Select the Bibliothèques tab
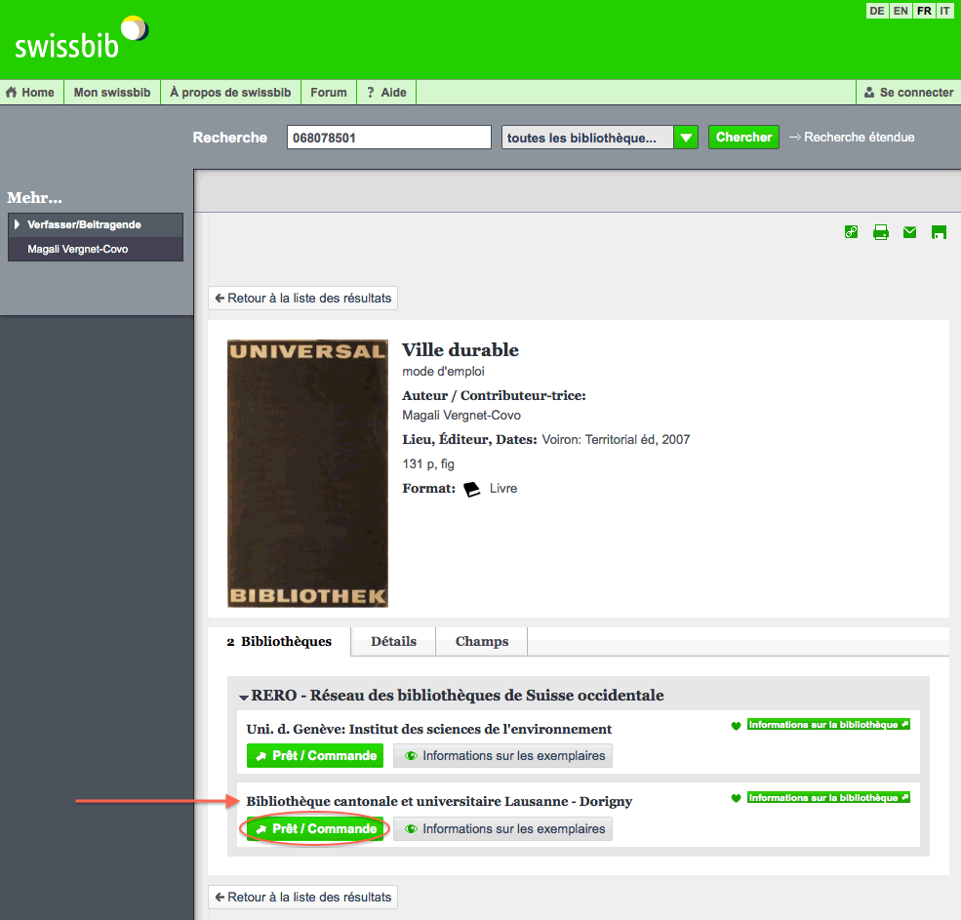Viewport: 961px width, 920px height. [x=279, y=642]
